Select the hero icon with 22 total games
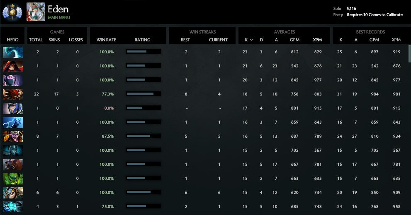The width and height of the screenshot is (411, 215). click(x=13, y=94)
